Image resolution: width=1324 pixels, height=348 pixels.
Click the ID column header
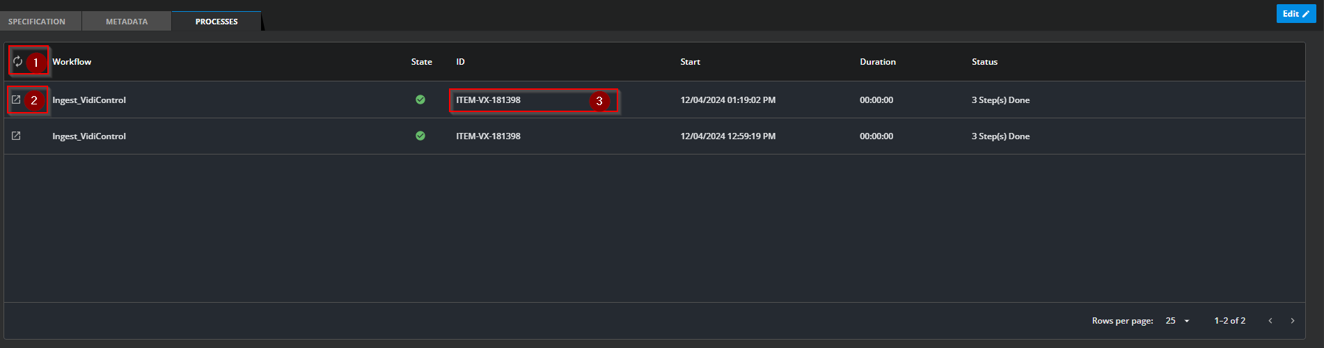click(x=460, y=62)
